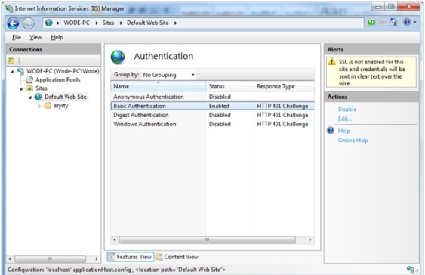This screenshot has width=425, height=275.
Task: Collapse the Default Web Site node
Action: (30, 97)
